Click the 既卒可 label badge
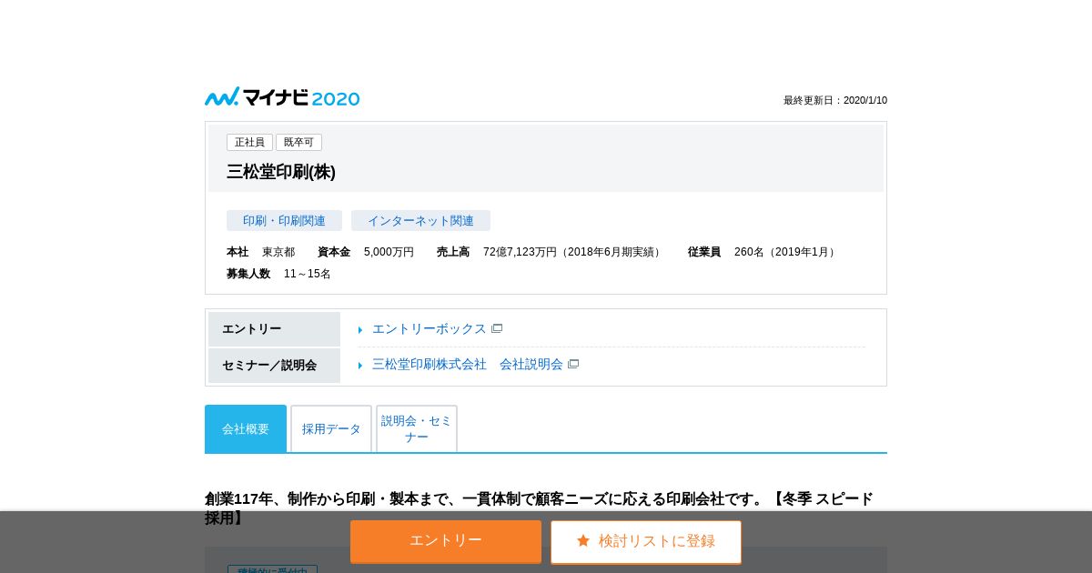 coord(298,142)
